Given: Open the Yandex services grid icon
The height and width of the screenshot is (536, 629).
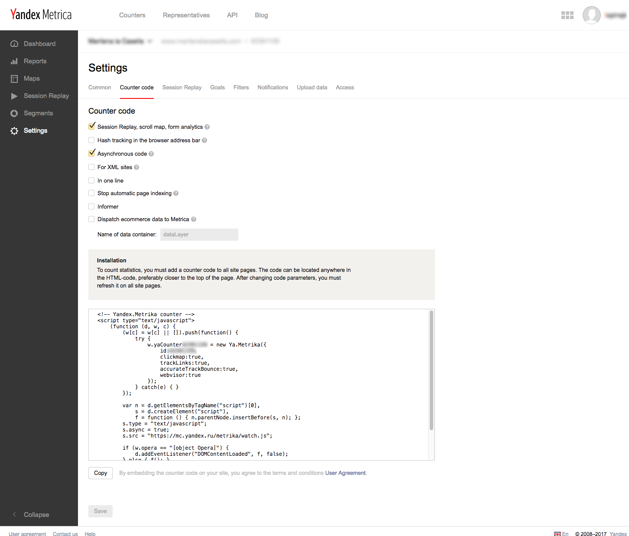Looking at the screenshot, I should tap(567, 15).
